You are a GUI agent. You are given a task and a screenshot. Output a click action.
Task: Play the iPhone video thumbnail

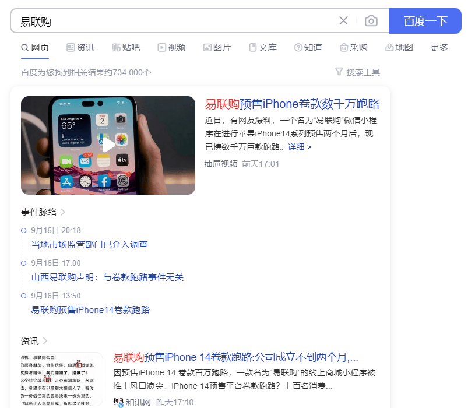click(x=108, y=145)
